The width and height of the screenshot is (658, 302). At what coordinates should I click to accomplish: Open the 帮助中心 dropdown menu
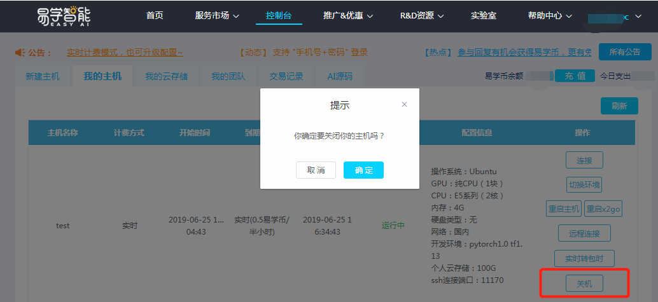click(550, 16)
